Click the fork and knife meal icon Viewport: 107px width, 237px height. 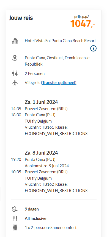(15, 219)
